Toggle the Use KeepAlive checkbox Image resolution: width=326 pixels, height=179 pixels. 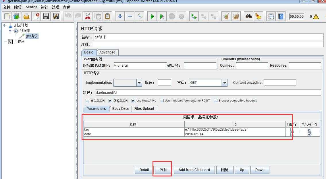coord(133,101)
